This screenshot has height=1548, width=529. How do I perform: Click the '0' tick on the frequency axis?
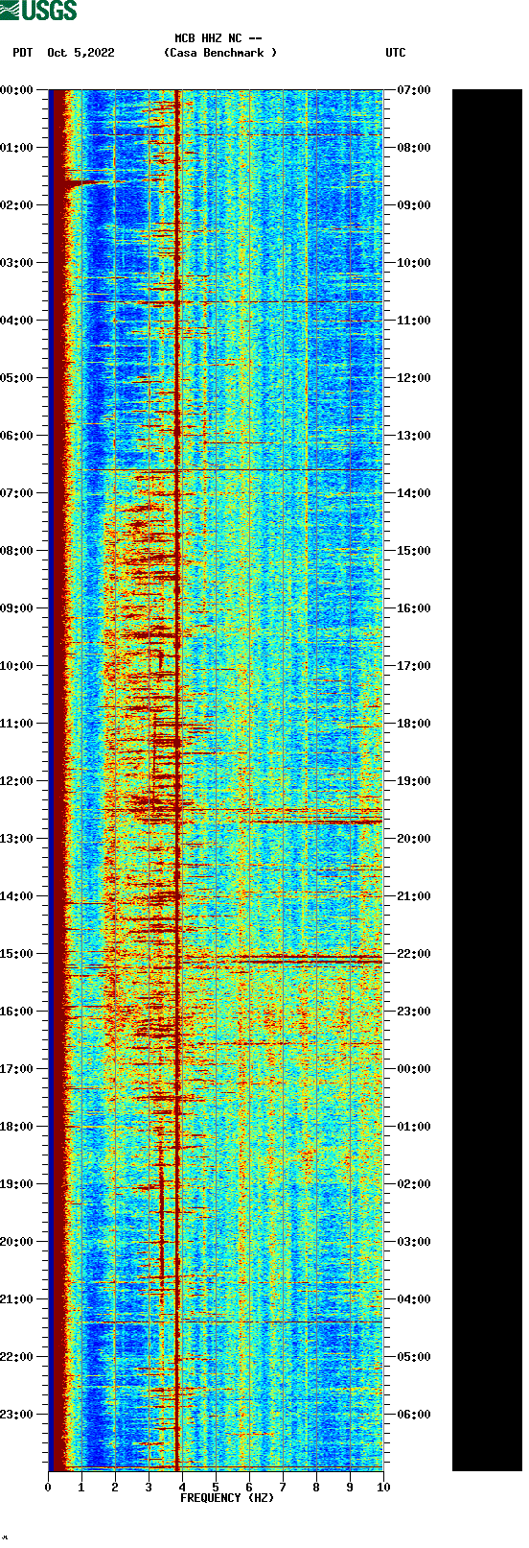[x=48, y=1488]
